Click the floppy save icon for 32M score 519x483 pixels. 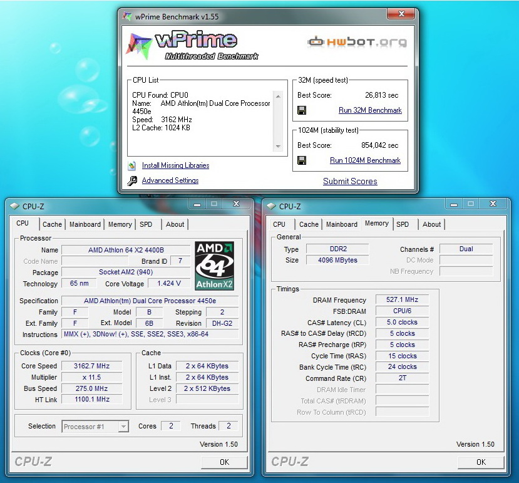click(x=302, y=110)
